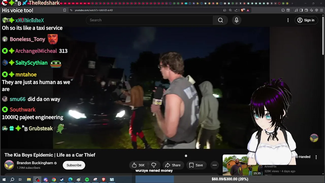This screenshot has height=183, width=325.
Task: Open Brandon Buckingham channel name link
Action: pos(35,163)
